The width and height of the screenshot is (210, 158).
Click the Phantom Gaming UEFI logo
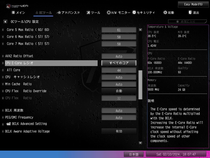click(x=17, y=5)
